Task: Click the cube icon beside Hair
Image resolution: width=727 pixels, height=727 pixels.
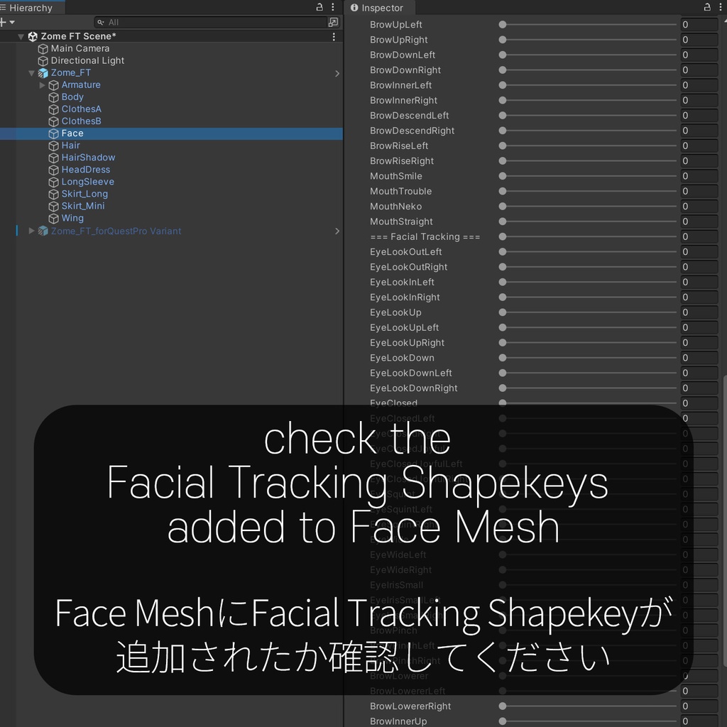Action: (x=53, y=145)
